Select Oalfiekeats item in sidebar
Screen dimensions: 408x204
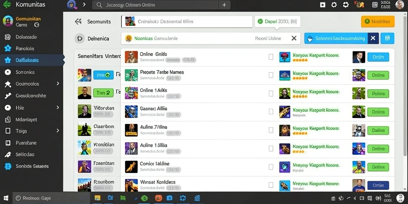pos(31,60)
